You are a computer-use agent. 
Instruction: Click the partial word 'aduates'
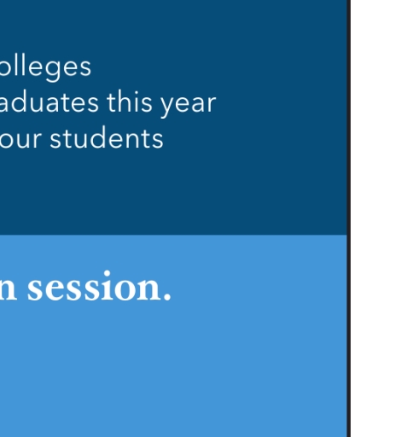(x=49, y=102)
